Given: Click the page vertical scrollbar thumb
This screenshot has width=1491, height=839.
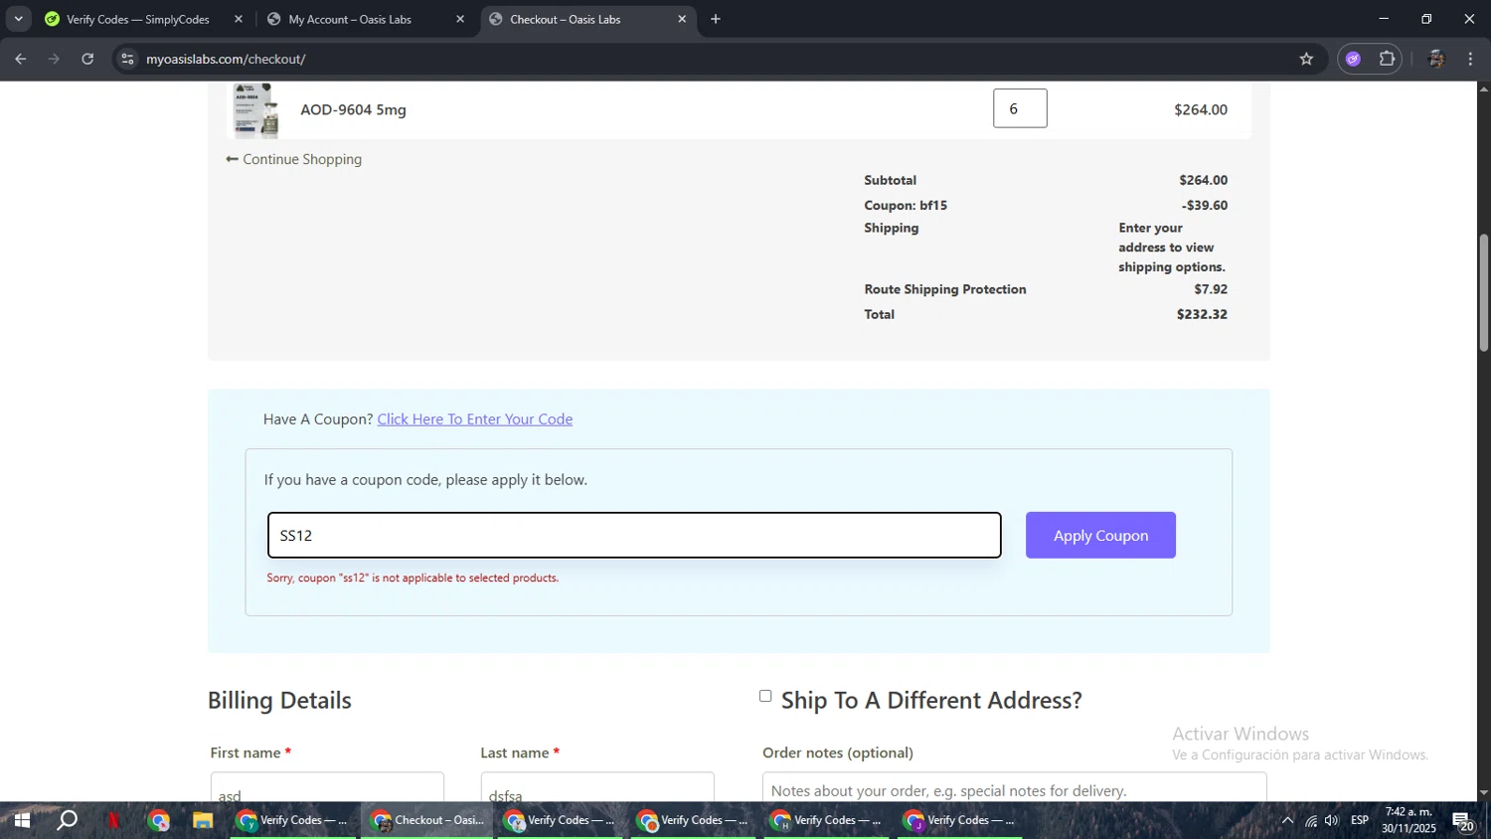Looking at the screenshot, I should [1483, 292].
